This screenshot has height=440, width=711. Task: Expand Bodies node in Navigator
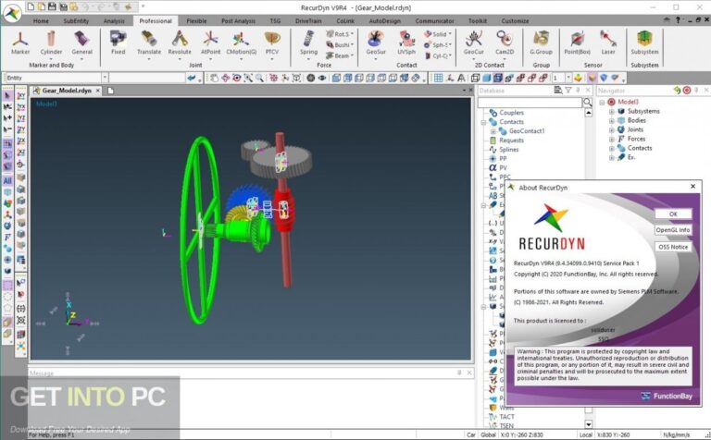point(611,120)
